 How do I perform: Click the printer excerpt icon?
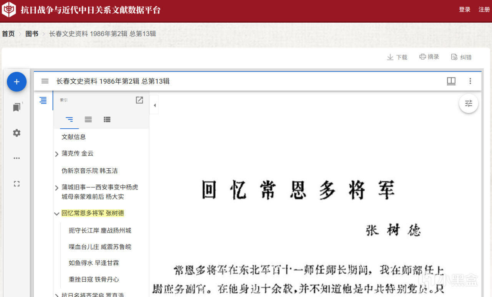pyautogui.click(x=423, y=56)
